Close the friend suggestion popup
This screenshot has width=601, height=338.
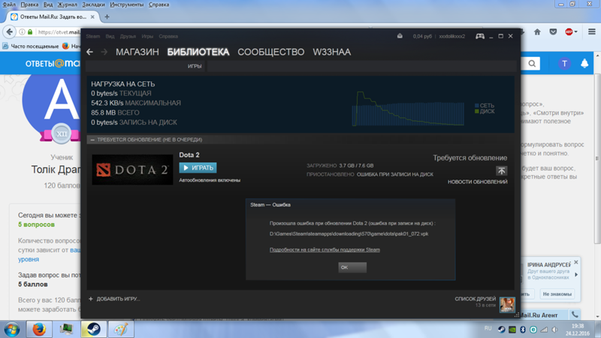click(x=575, y=262)
